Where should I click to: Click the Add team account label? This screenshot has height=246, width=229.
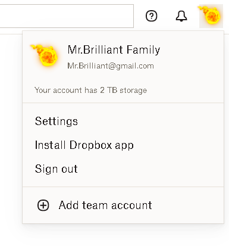coord(105,205)
